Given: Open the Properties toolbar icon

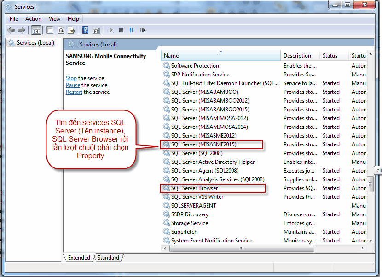Looking at the screenshot, I should (50, 30).
